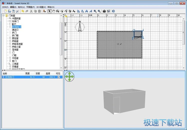Click the 可见 column header
The image size is (187, 130).
[59, 73]
